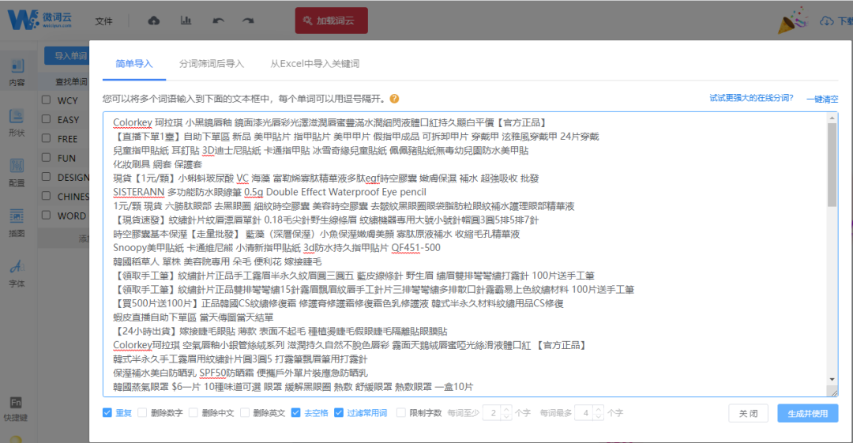Viewport: 853px width, 443px height.
Task: Click the 生成并使用 button
Action: tap(808, 414)
